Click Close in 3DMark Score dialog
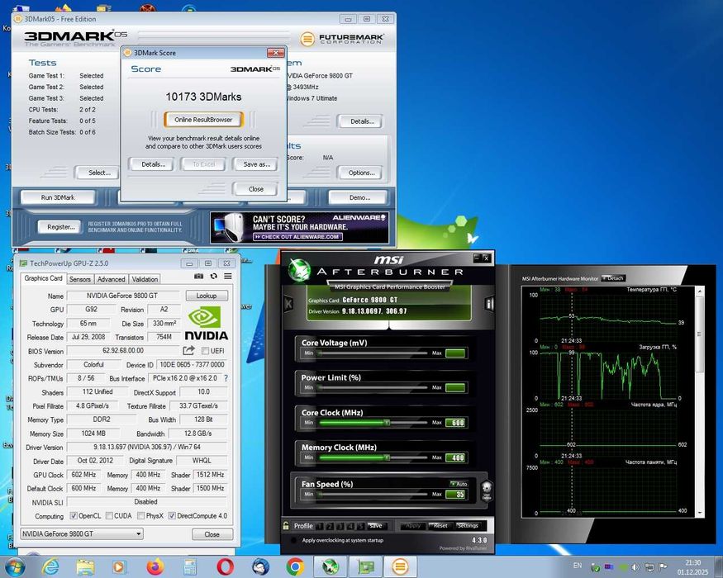The image size is (723, 578). pos(256,189)
